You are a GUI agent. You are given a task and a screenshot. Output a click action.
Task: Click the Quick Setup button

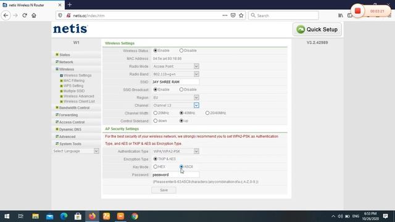(x=317, y=30)
